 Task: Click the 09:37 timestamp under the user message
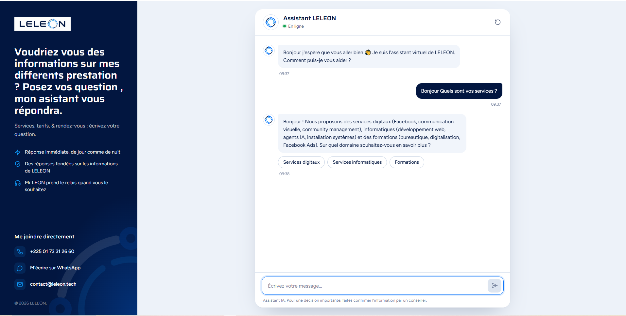496,104
